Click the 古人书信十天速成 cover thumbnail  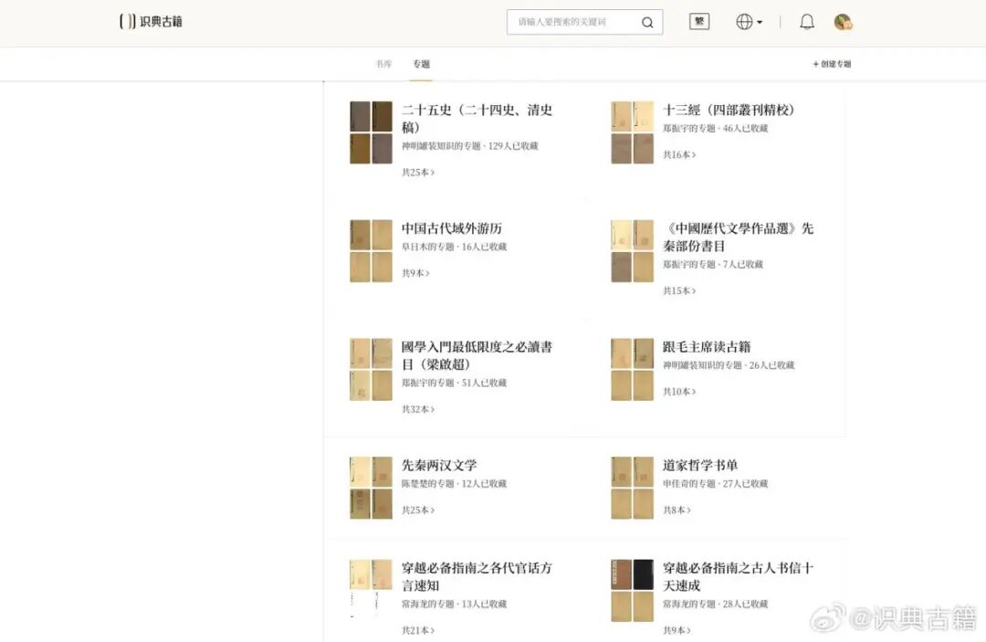point(632,591)
